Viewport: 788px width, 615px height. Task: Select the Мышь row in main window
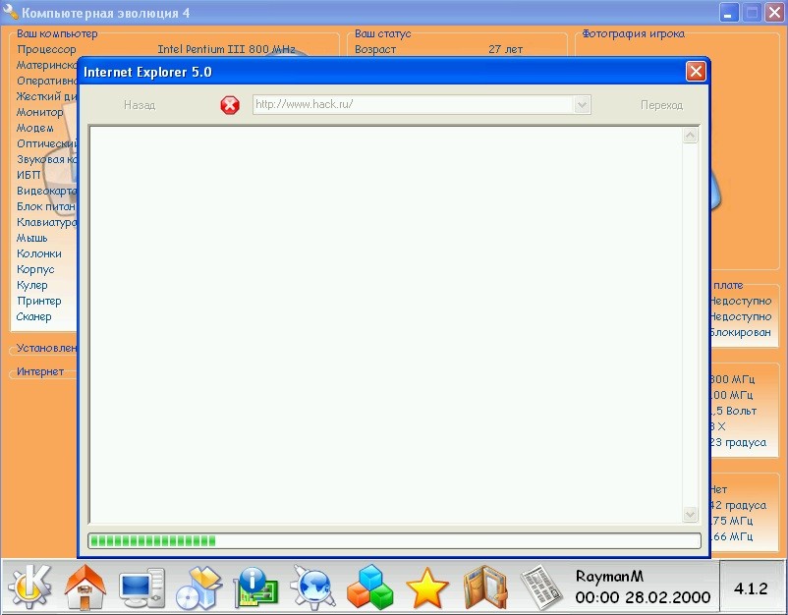[x=31, y=238]
